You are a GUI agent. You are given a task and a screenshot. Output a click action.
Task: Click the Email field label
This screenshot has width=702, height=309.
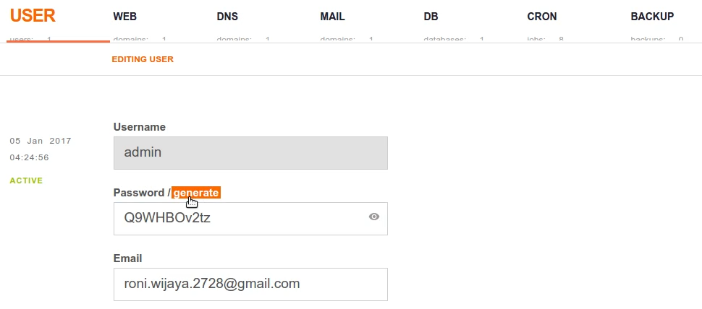(x=128, y=258)
